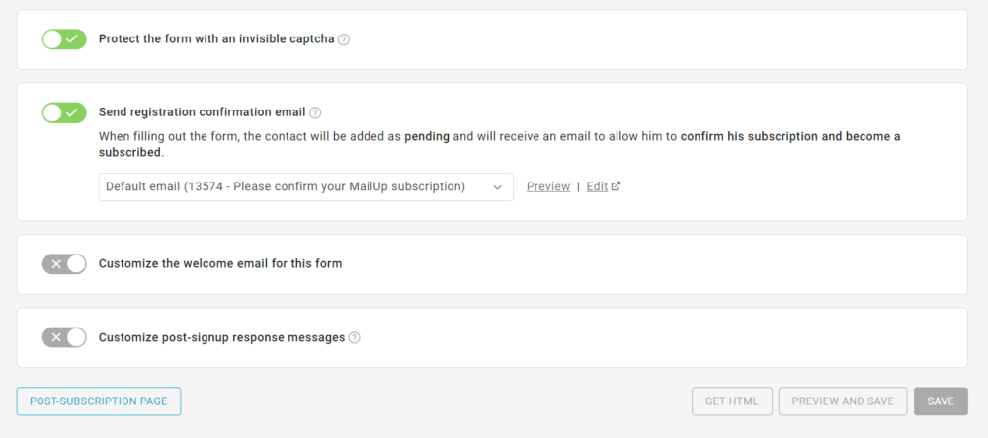This screenshot has width=988, height=438.
Task: Enable Customize post-signup response messages toggle
Action: [x=64, y=337]
